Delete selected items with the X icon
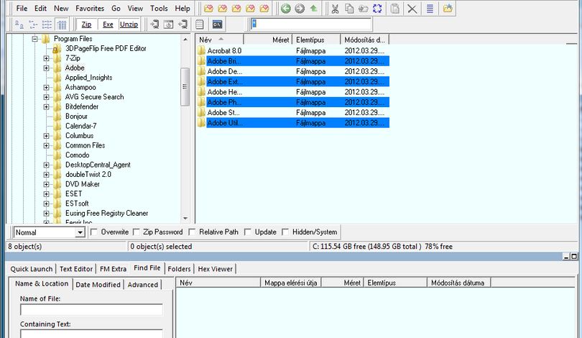582x338 pixels. (x=412, y=9)
